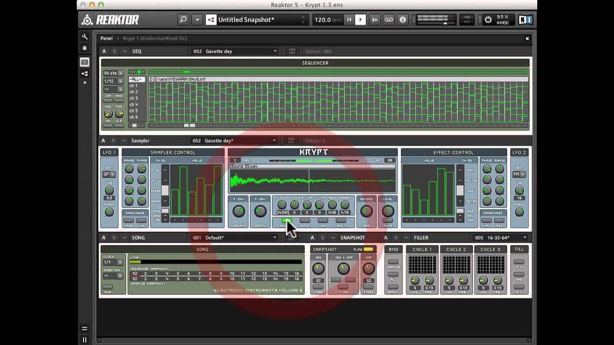Click the fast-forward transport button
614x345 pixels.
375,20
